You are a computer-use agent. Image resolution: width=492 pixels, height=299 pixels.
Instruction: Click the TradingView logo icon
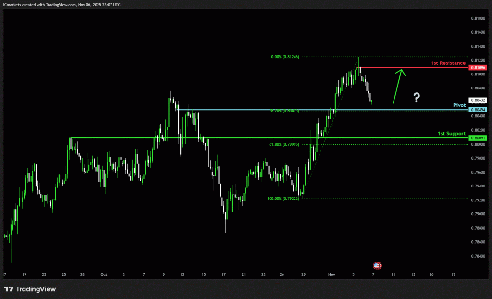click(9, 289)
